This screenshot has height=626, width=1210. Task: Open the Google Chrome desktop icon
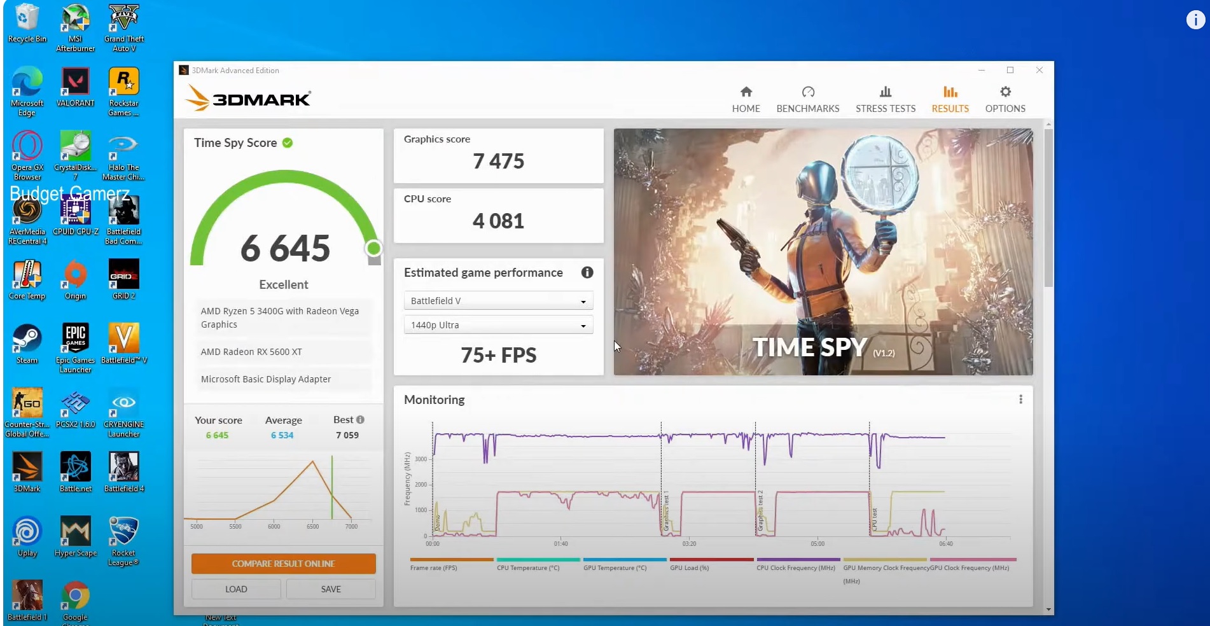tap(75, 602)
